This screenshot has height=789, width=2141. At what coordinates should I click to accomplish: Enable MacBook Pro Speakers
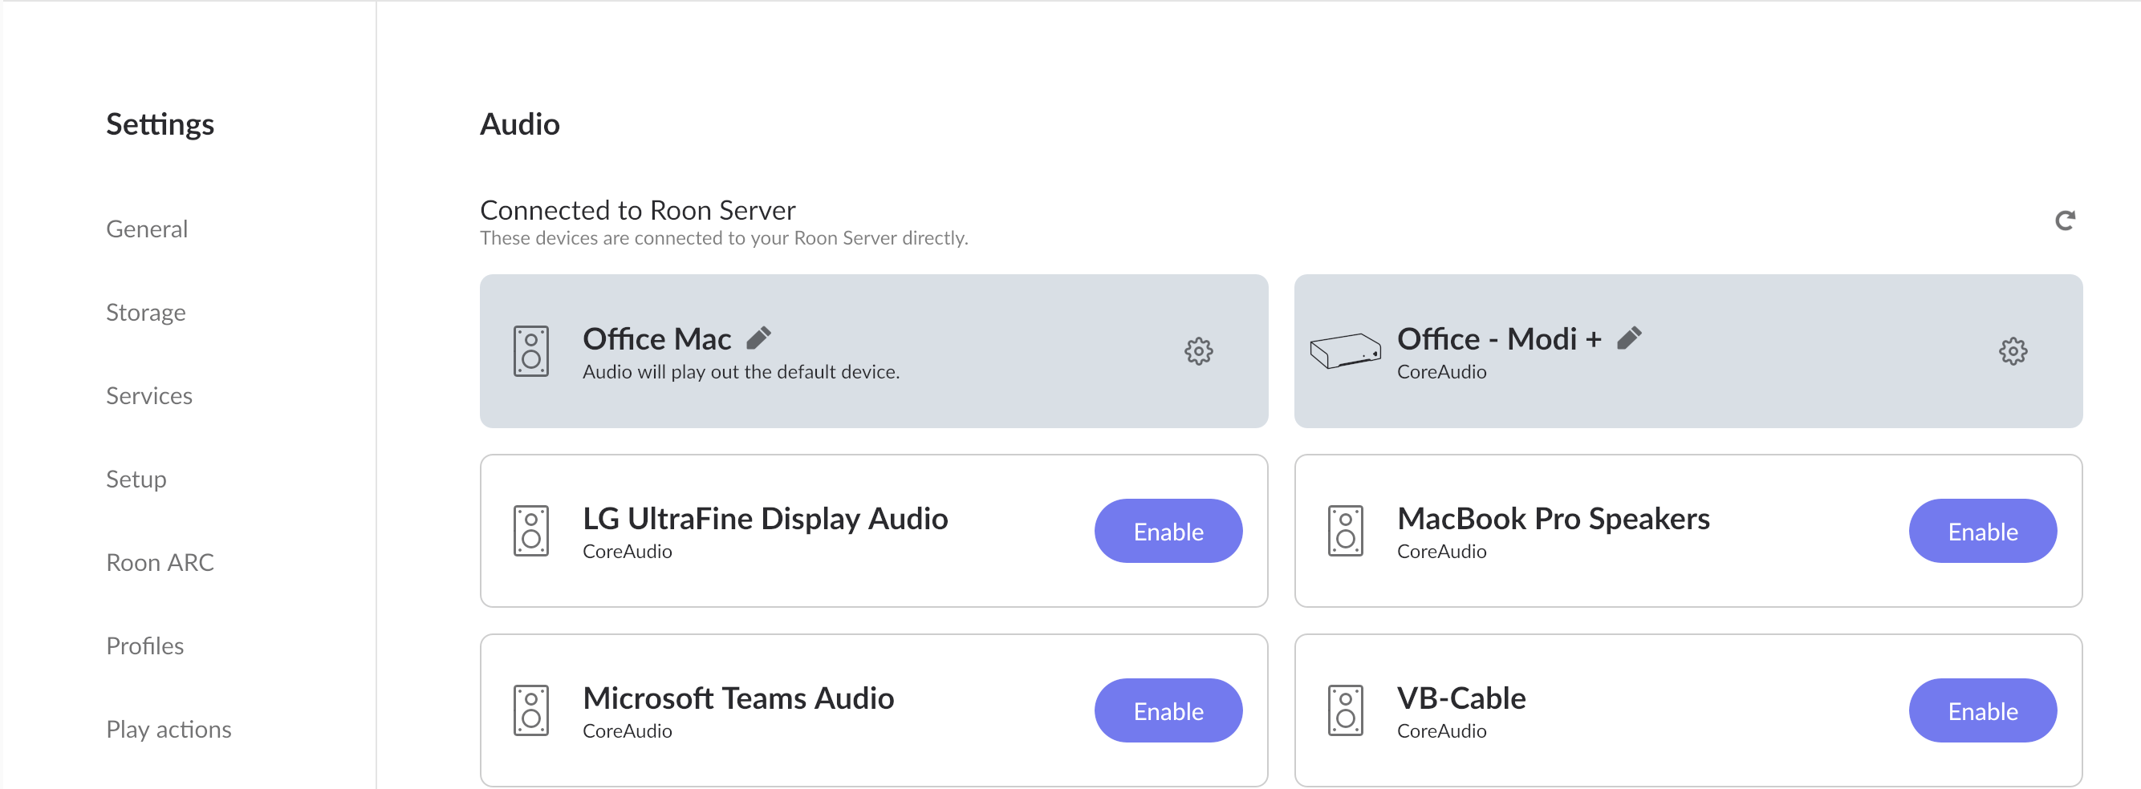pos(1982,531)
